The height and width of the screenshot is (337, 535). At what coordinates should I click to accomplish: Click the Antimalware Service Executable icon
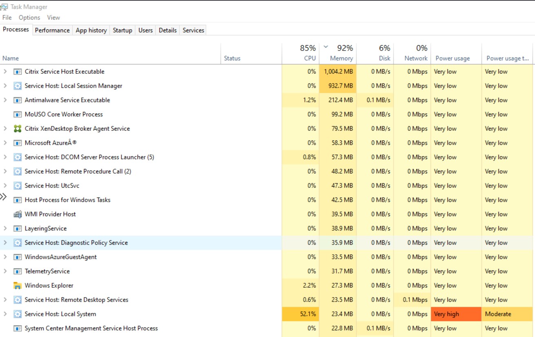tap(18, 100)
